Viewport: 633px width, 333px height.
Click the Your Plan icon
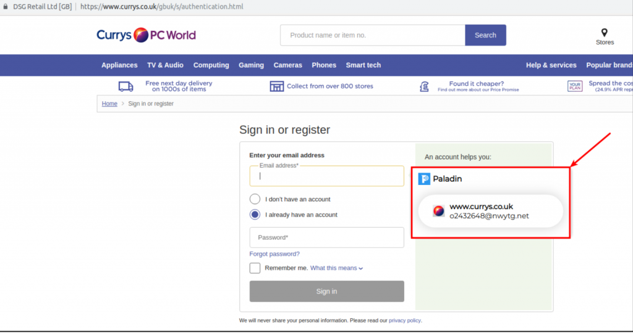575,86
